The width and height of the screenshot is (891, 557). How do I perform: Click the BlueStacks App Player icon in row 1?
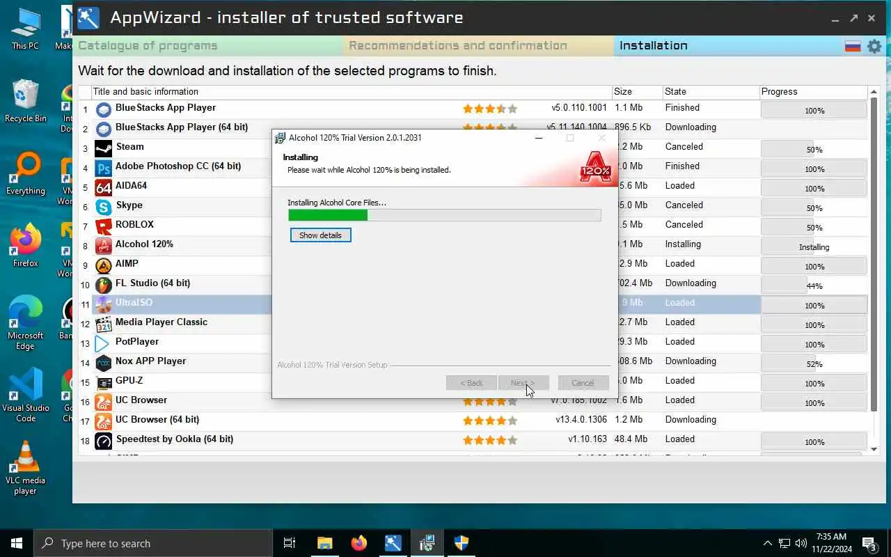click(x=103, y=109)
